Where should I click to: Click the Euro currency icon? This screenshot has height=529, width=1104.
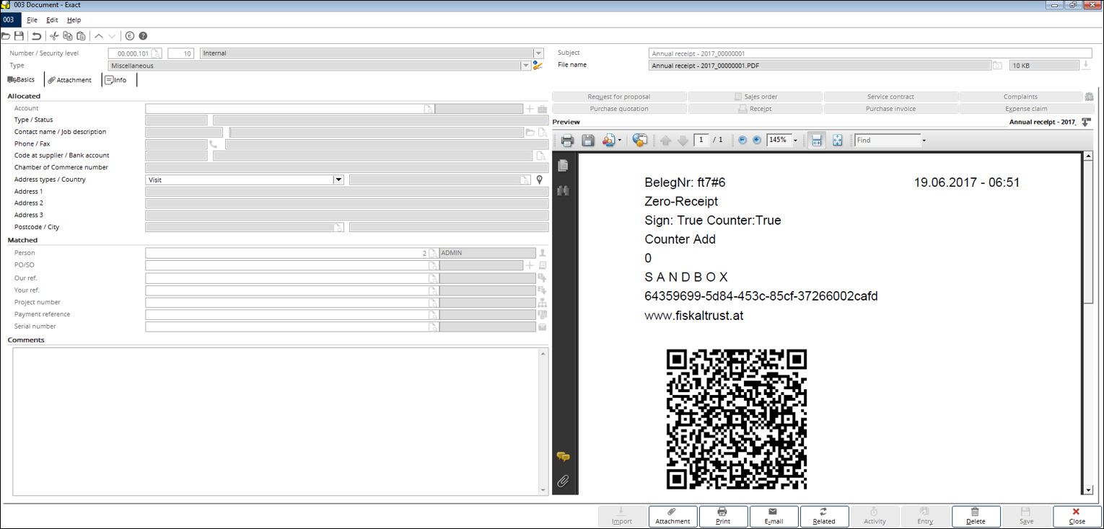(x=130, y=35)
